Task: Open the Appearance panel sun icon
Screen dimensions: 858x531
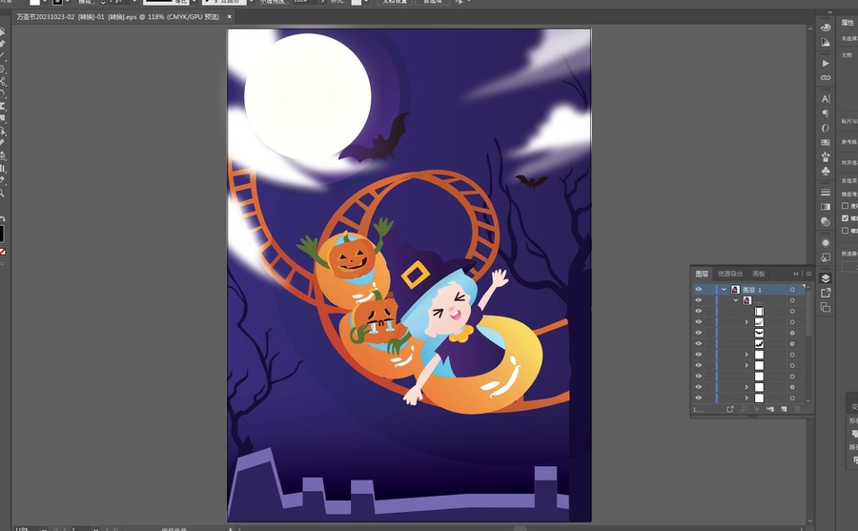Action: pyautogui.click(x=826, y=242)
